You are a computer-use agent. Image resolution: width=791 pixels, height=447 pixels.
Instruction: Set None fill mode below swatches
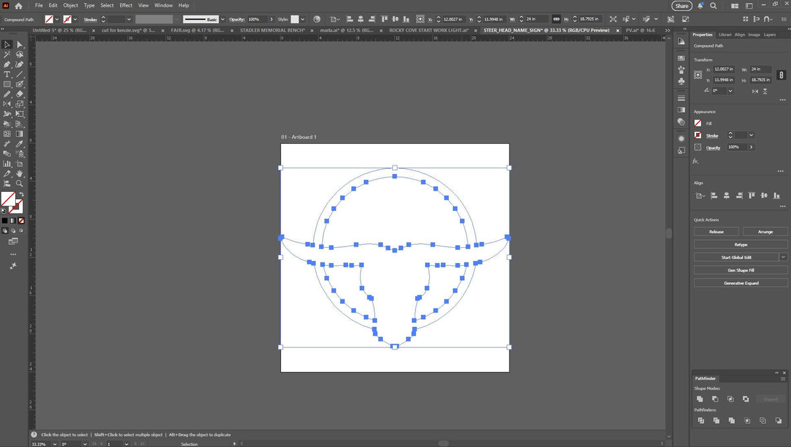(21, 221)
